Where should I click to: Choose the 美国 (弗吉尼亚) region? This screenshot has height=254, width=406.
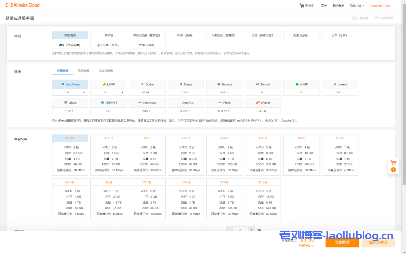click(x=263, y=35)
